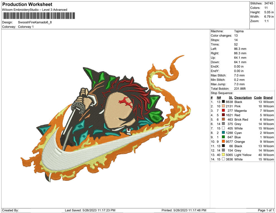The height and width of the screenshot is (213, 276).
Task: Click the Width value 6.79 in
Action: point(269,16)
